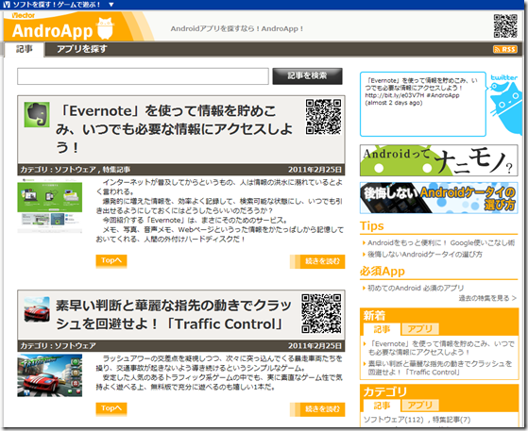Click the Vector logo in the top bar

point(7,5)
